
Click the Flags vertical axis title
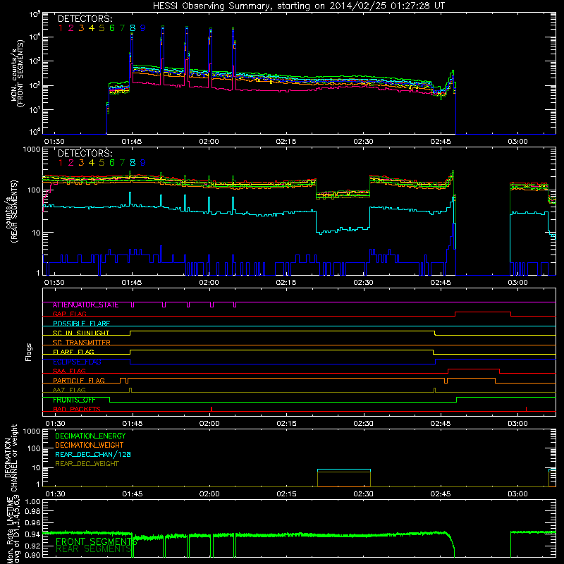pos(29,352)
